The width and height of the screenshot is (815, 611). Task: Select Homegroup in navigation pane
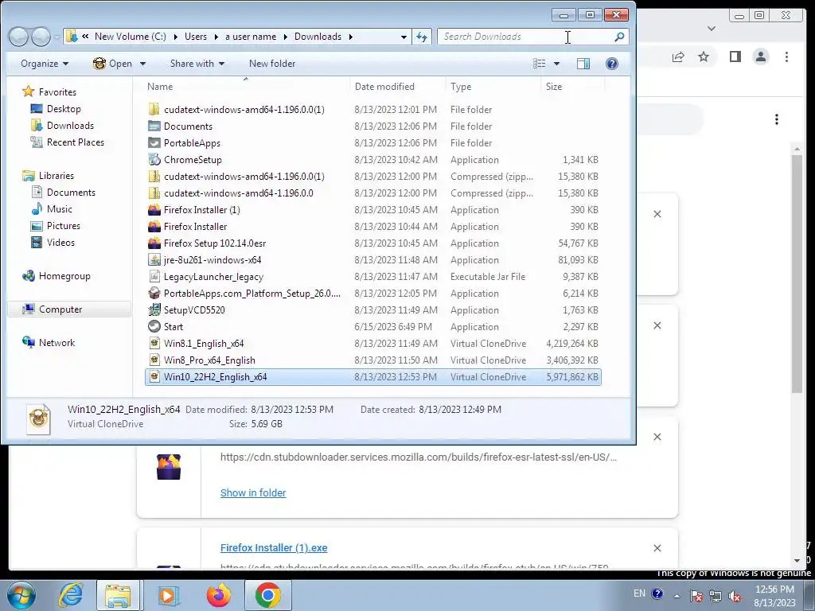[64, 276]
